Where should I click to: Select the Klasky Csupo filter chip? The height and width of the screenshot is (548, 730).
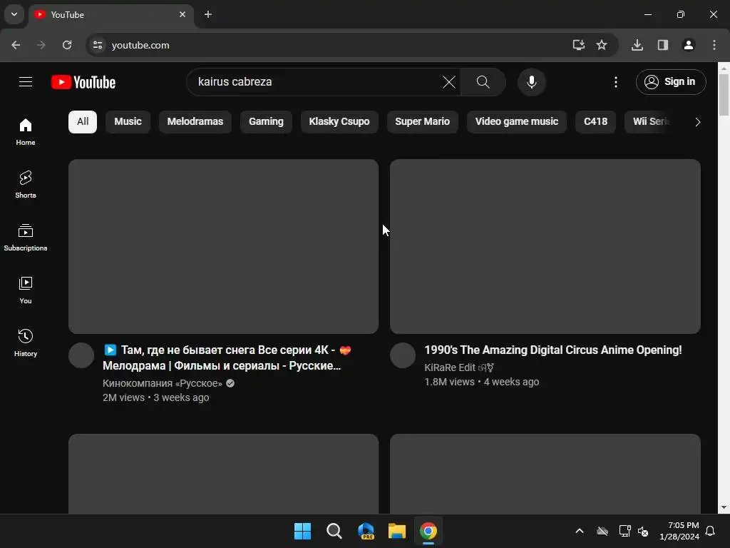[x=339, y=121]
